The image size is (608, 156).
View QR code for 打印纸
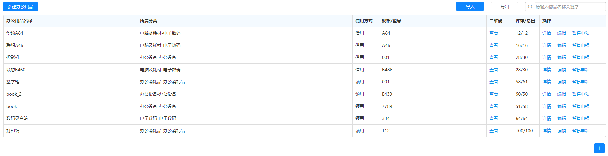click(x=493, y=131)
